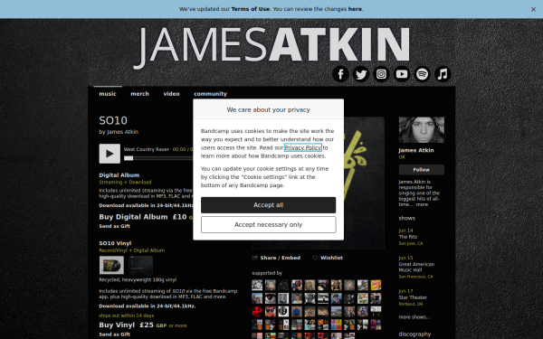Expand the artist bio with 'more'
This screenshot has height=339, width=543.
tap(422, 205)
